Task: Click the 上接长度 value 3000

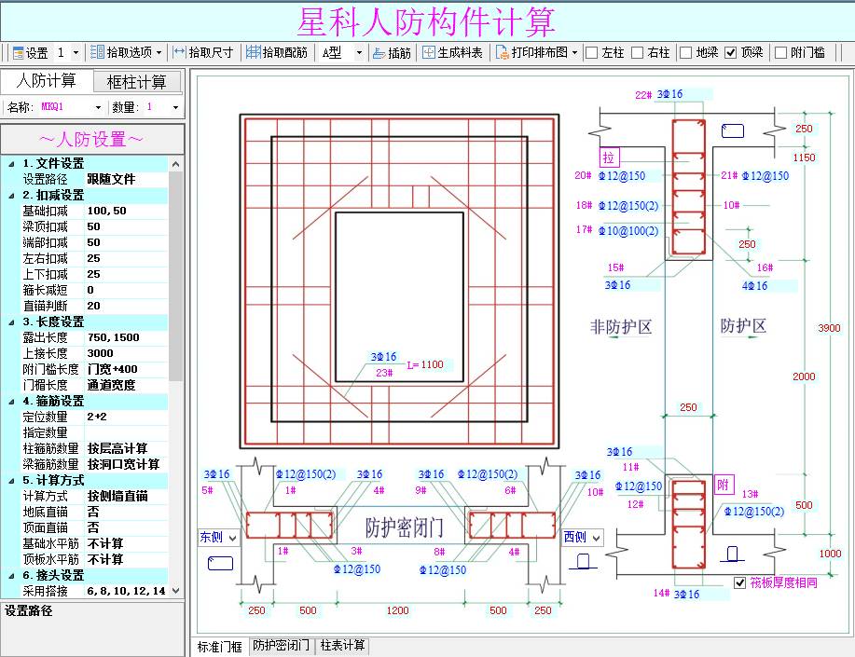Action: coord(127,353)
